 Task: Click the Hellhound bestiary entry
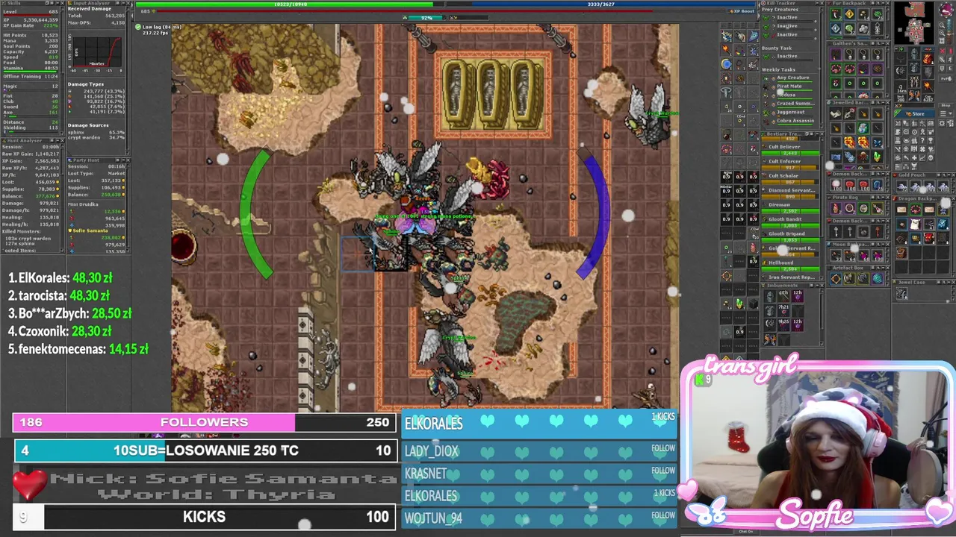tap(789, 266)
